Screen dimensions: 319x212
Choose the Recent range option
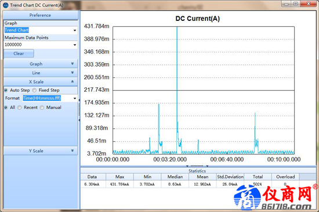20,107
